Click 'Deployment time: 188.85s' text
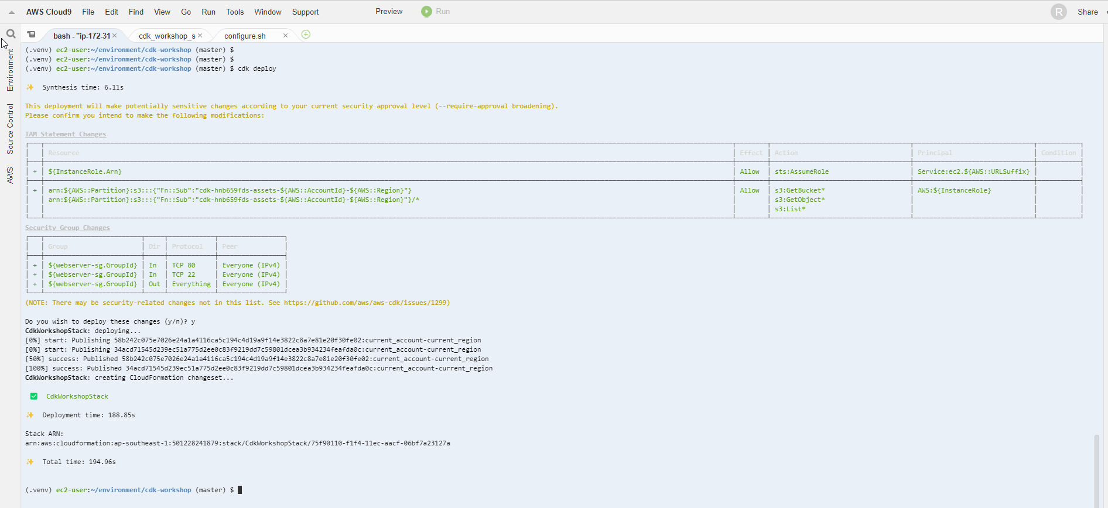The width and height of the screenshot is (1108, 508). [88, 415]
